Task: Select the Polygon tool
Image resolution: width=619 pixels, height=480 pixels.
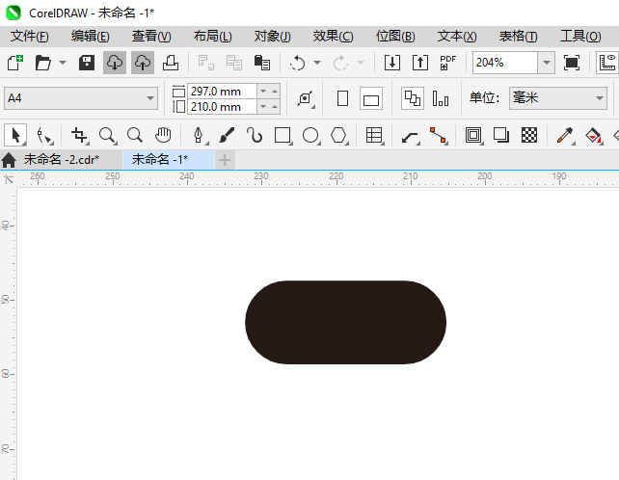Action: coord(338,135)
